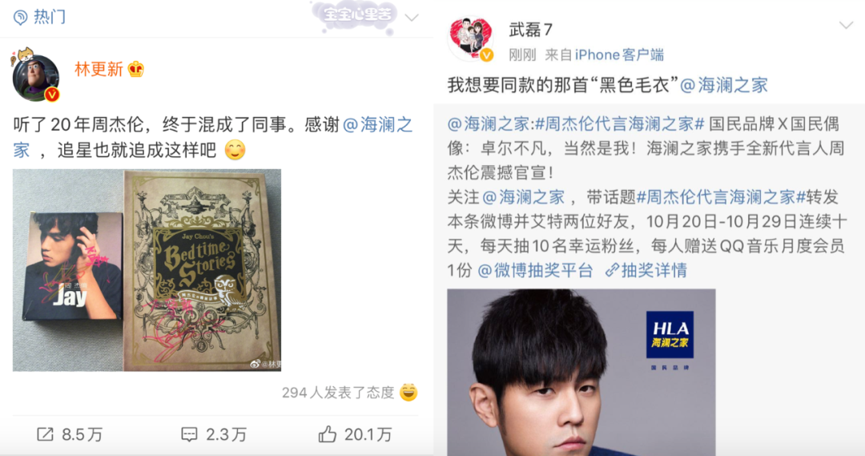Open comments via the 2.3万 comment icon

189,434
